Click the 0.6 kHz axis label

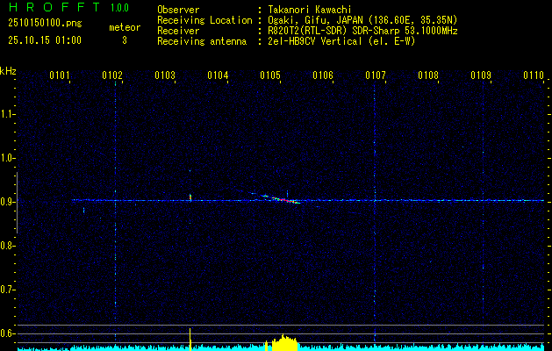[7, 333]
